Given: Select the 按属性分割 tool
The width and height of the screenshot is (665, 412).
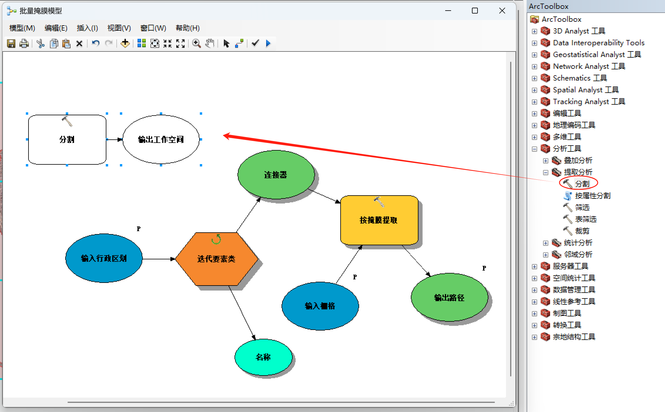Looking at the screenshot, I should click(593, 195).
